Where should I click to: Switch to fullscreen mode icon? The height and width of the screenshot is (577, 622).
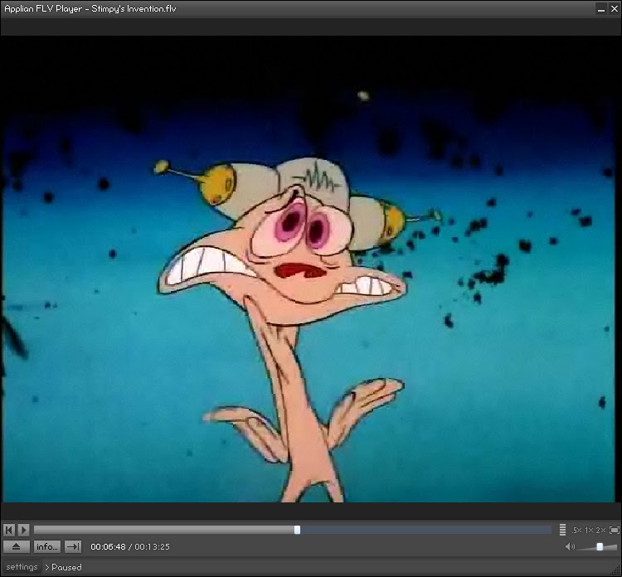614,530
